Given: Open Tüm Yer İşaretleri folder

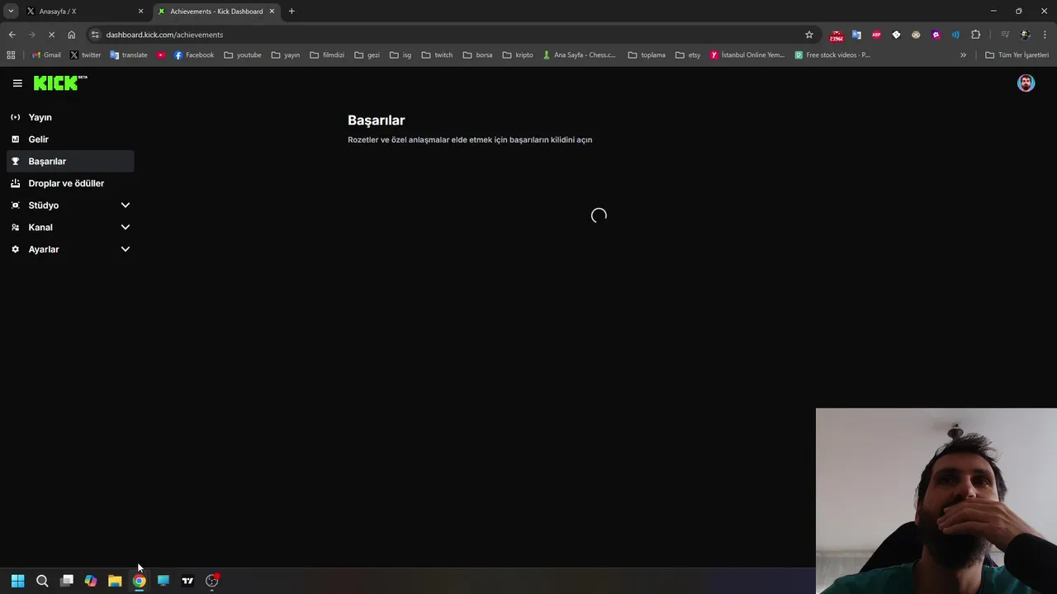Looking at the screenshot, I should pos(1017,55).
